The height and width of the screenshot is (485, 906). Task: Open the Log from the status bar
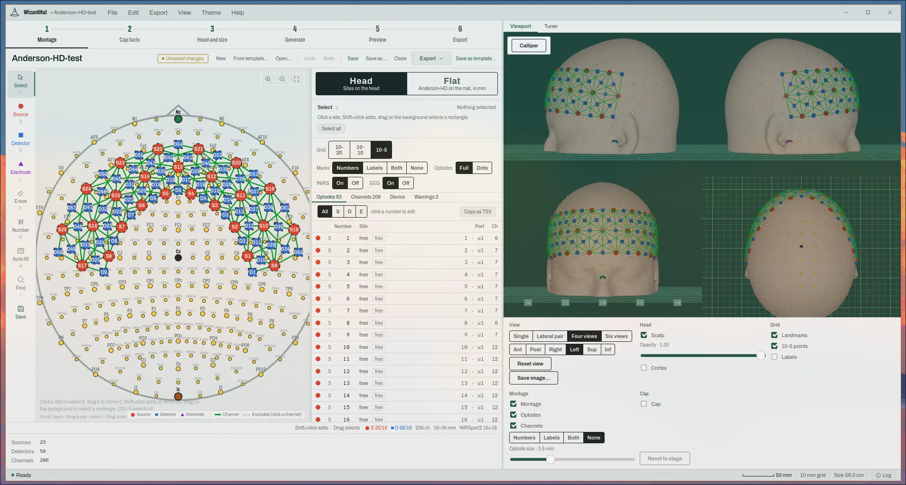[x=884, y=475]
